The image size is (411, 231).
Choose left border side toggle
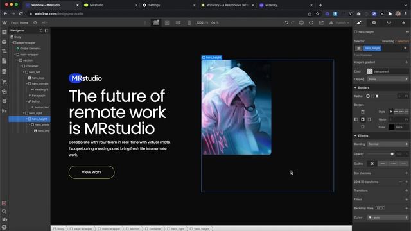coord(356,119)
